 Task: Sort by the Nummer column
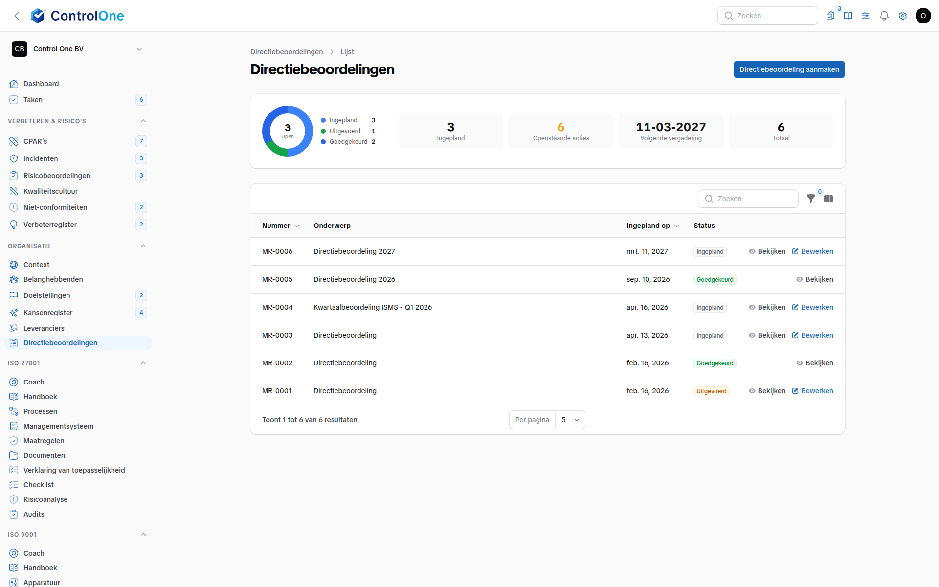tap(281, 226)
